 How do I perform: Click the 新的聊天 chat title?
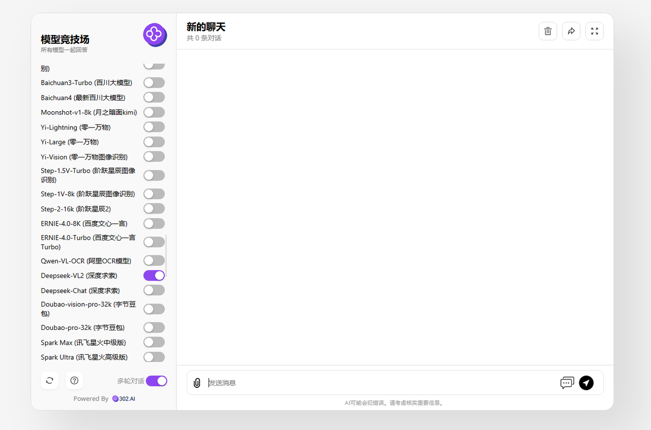pos(206,27)
